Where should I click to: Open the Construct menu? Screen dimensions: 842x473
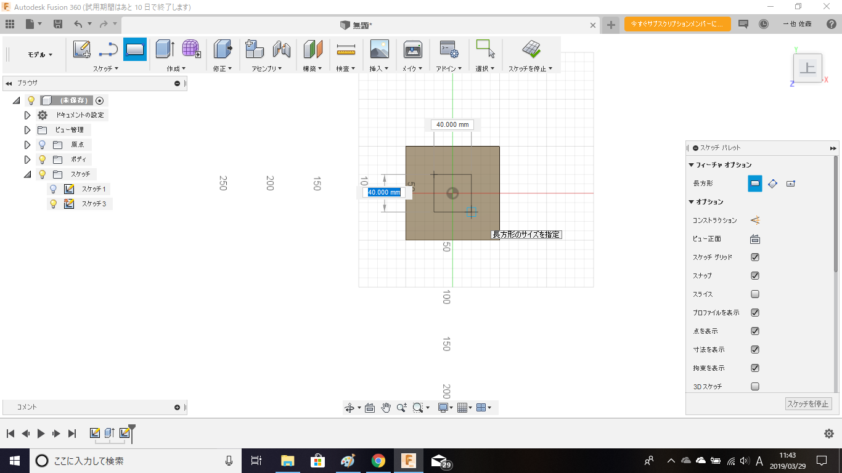313,68
